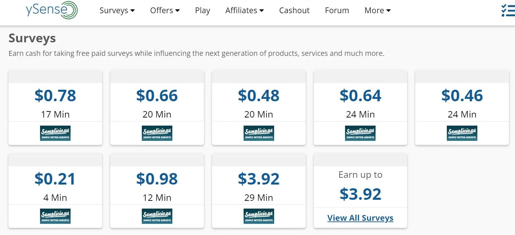Click Samplicio.us logo on $0.78 survey
515x235 pixels.
(55, 133)
